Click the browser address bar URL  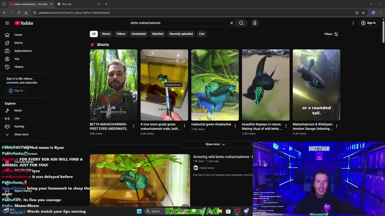coord(74,13)
